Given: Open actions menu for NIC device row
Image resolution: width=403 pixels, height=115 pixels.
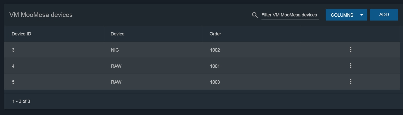Looking at the screenshot, I should pos(351,50).
